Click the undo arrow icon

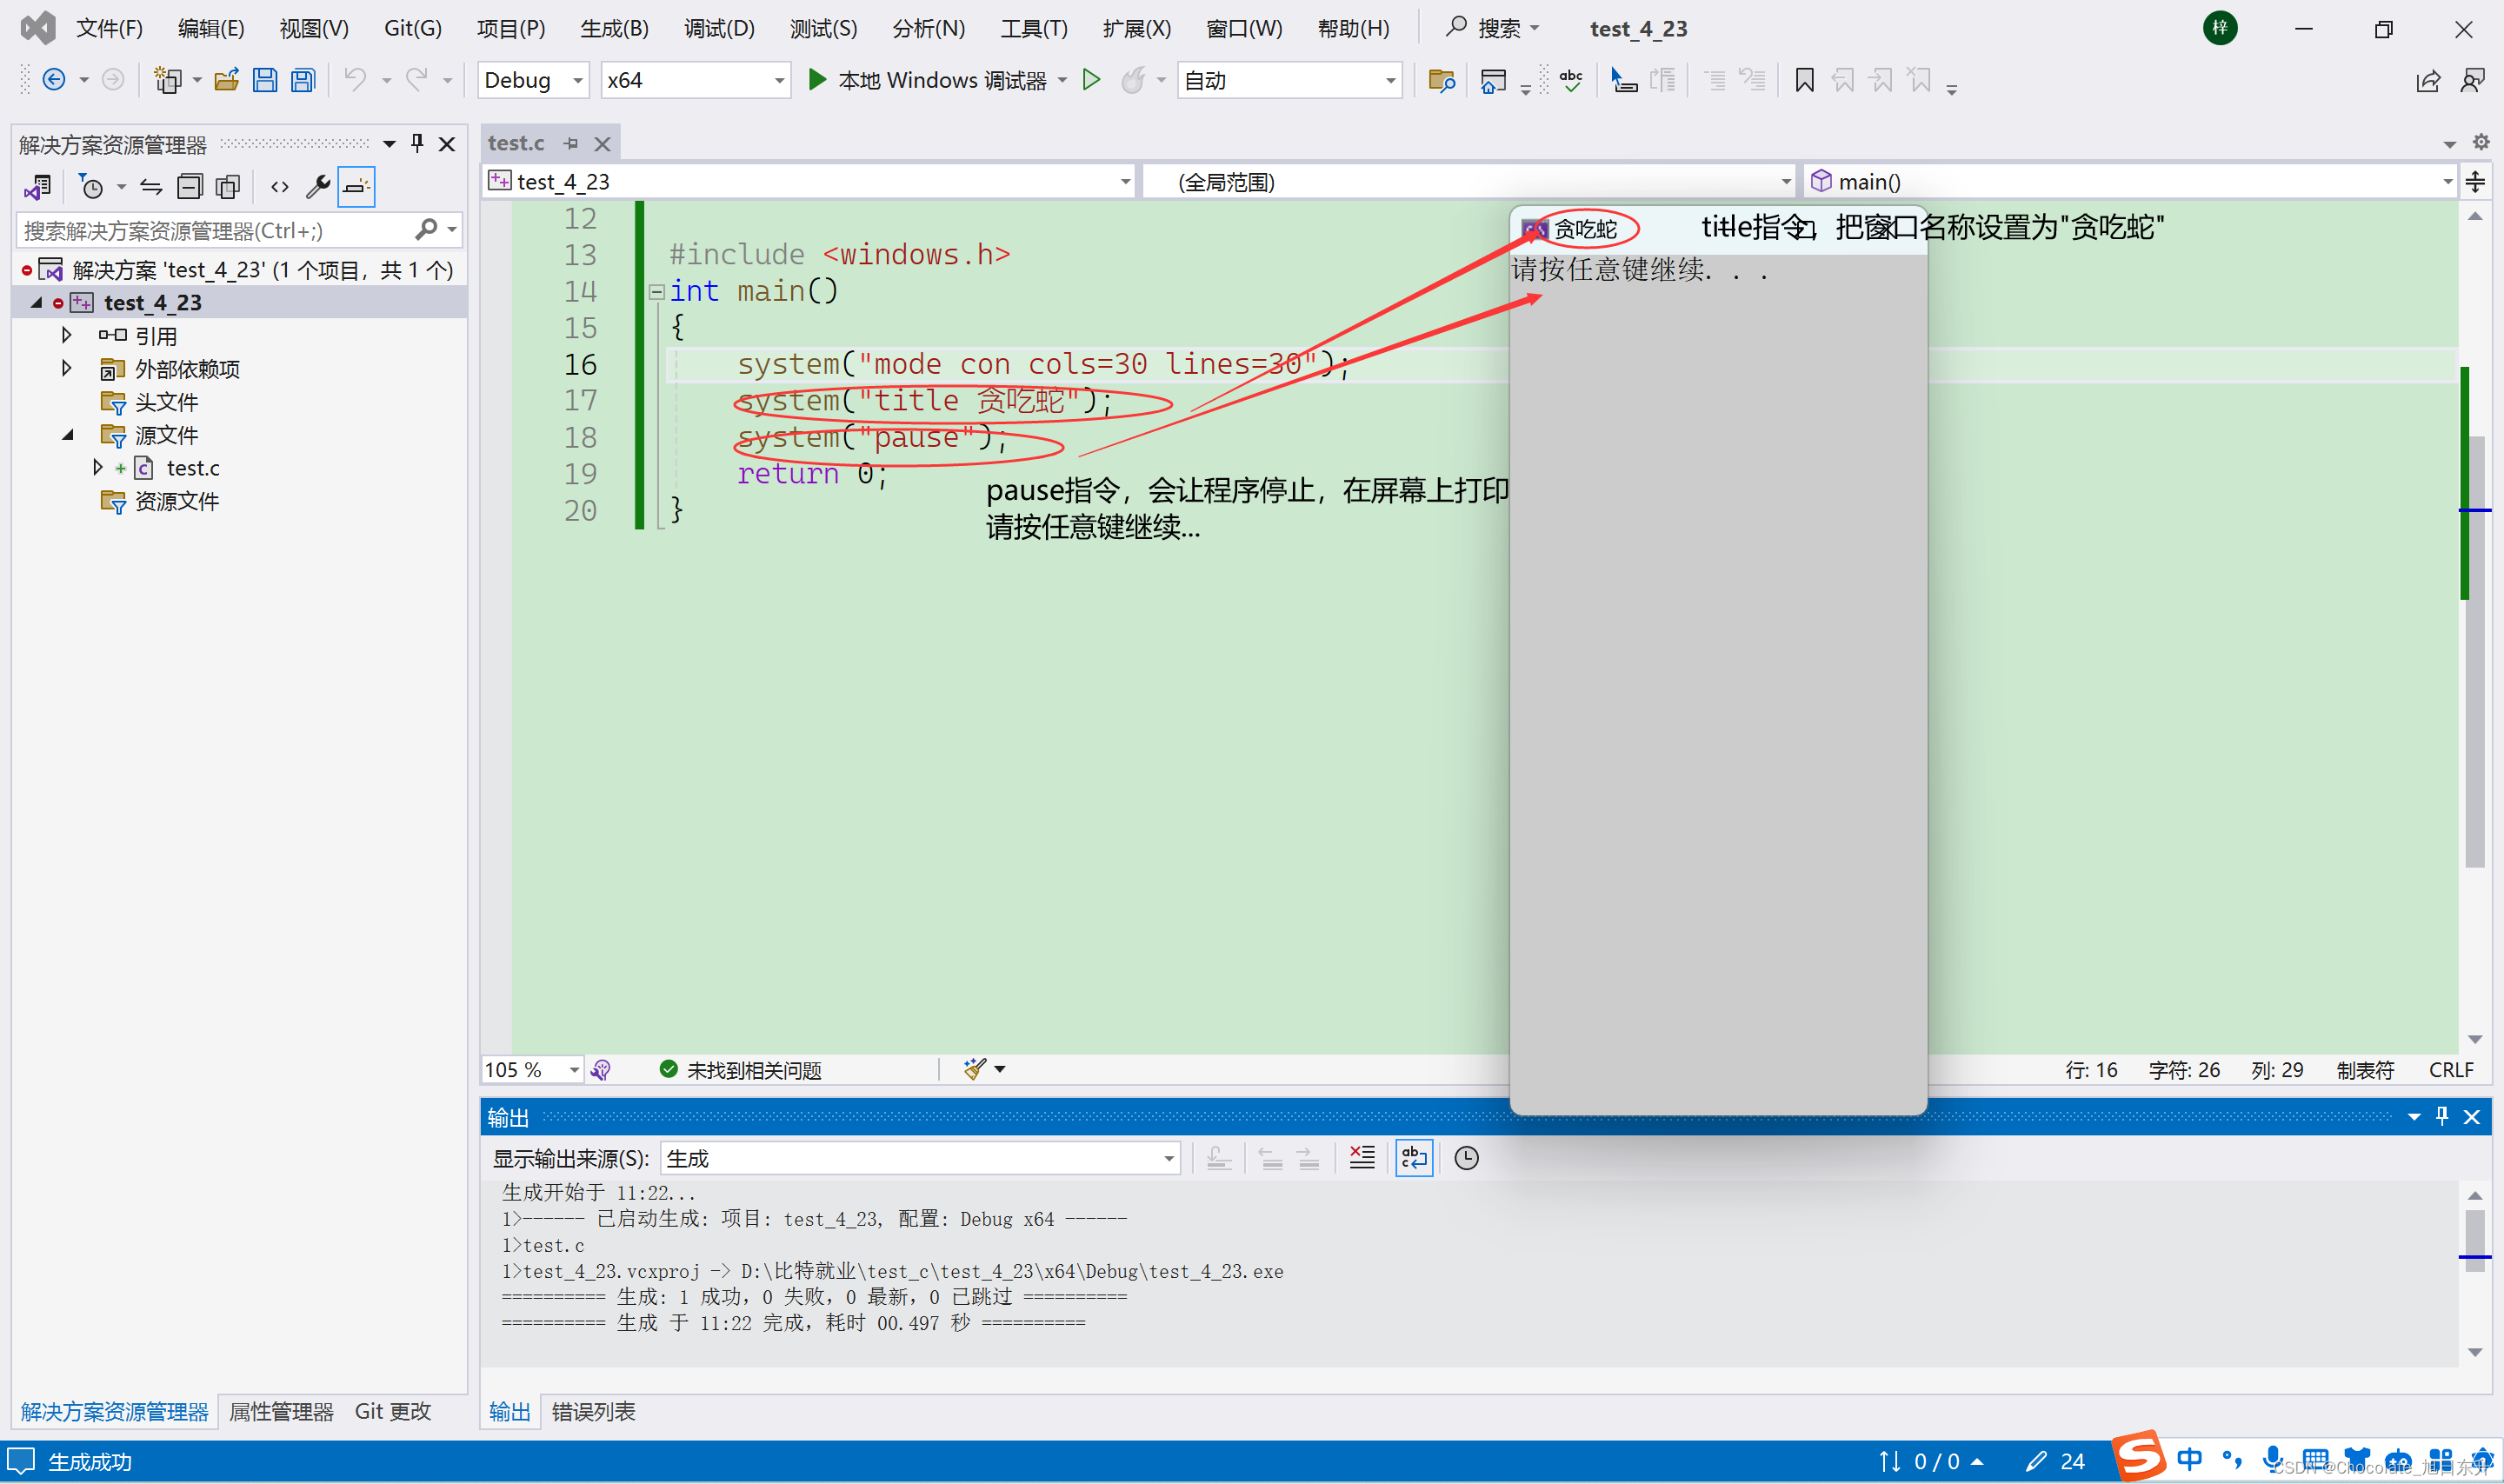(x=355, y=80)
